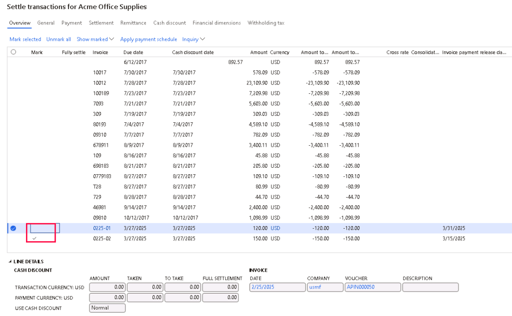Click the Use cash discount Normal field
Image resolution: width=512 pixels, height=316 pixels.
pyautogui.click(x=107, y=308)
